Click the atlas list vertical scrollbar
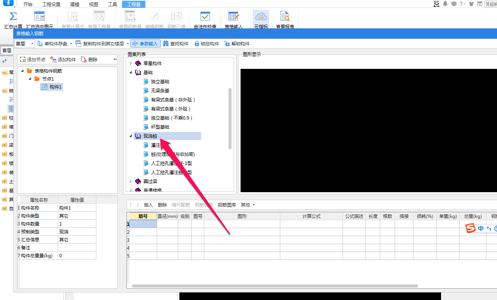Viewport: 497px width, 300px height. coord(230,118)
